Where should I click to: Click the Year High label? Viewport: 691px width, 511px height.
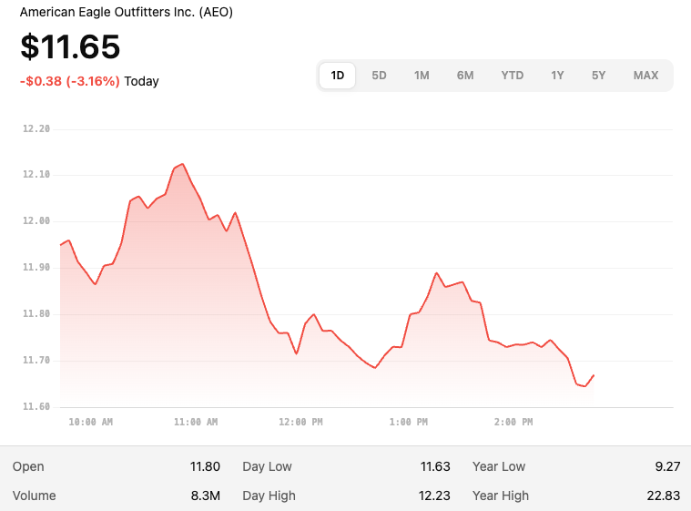point(501,496)
